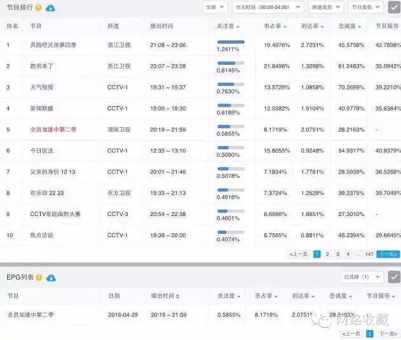401x340 pixels.
Task: Open the 全天时段 (00:00-24:00) dropdown
Action: 268,7
